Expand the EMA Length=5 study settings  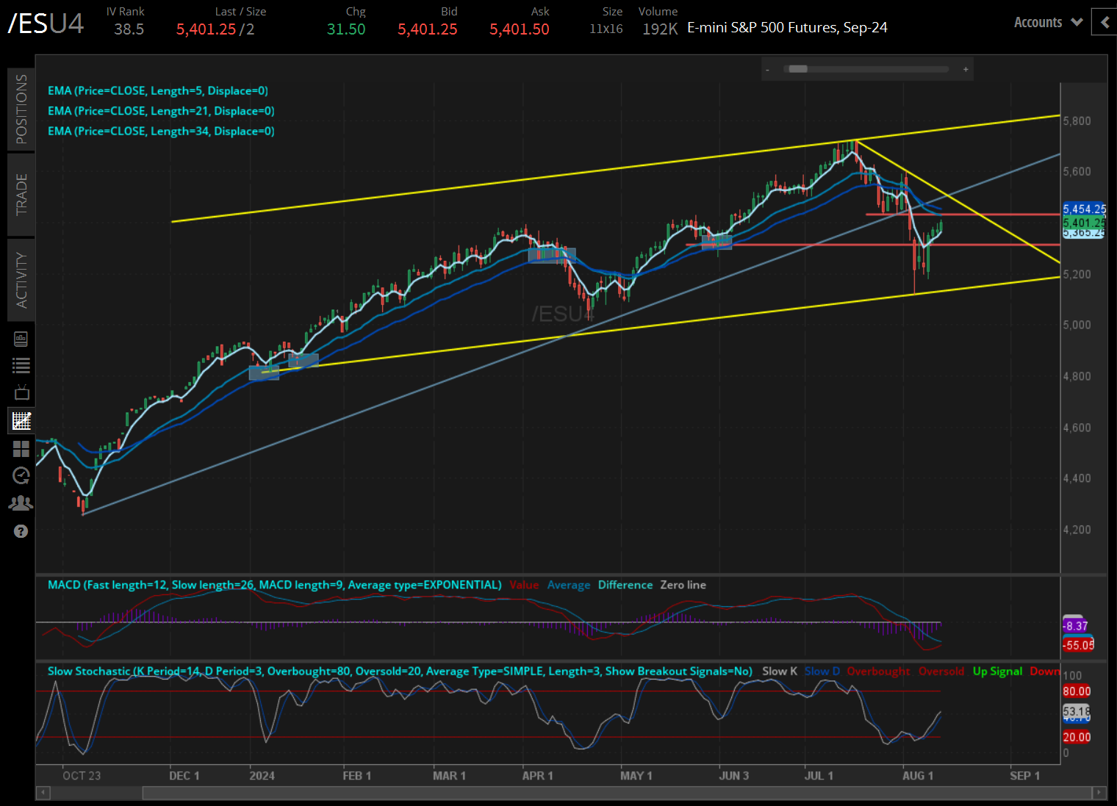tap(158, 90)
